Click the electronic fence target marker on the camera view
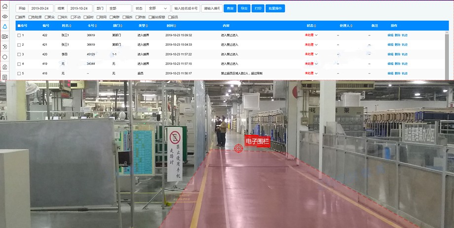The height and width of the screenshot is (228, 454). 239,148
